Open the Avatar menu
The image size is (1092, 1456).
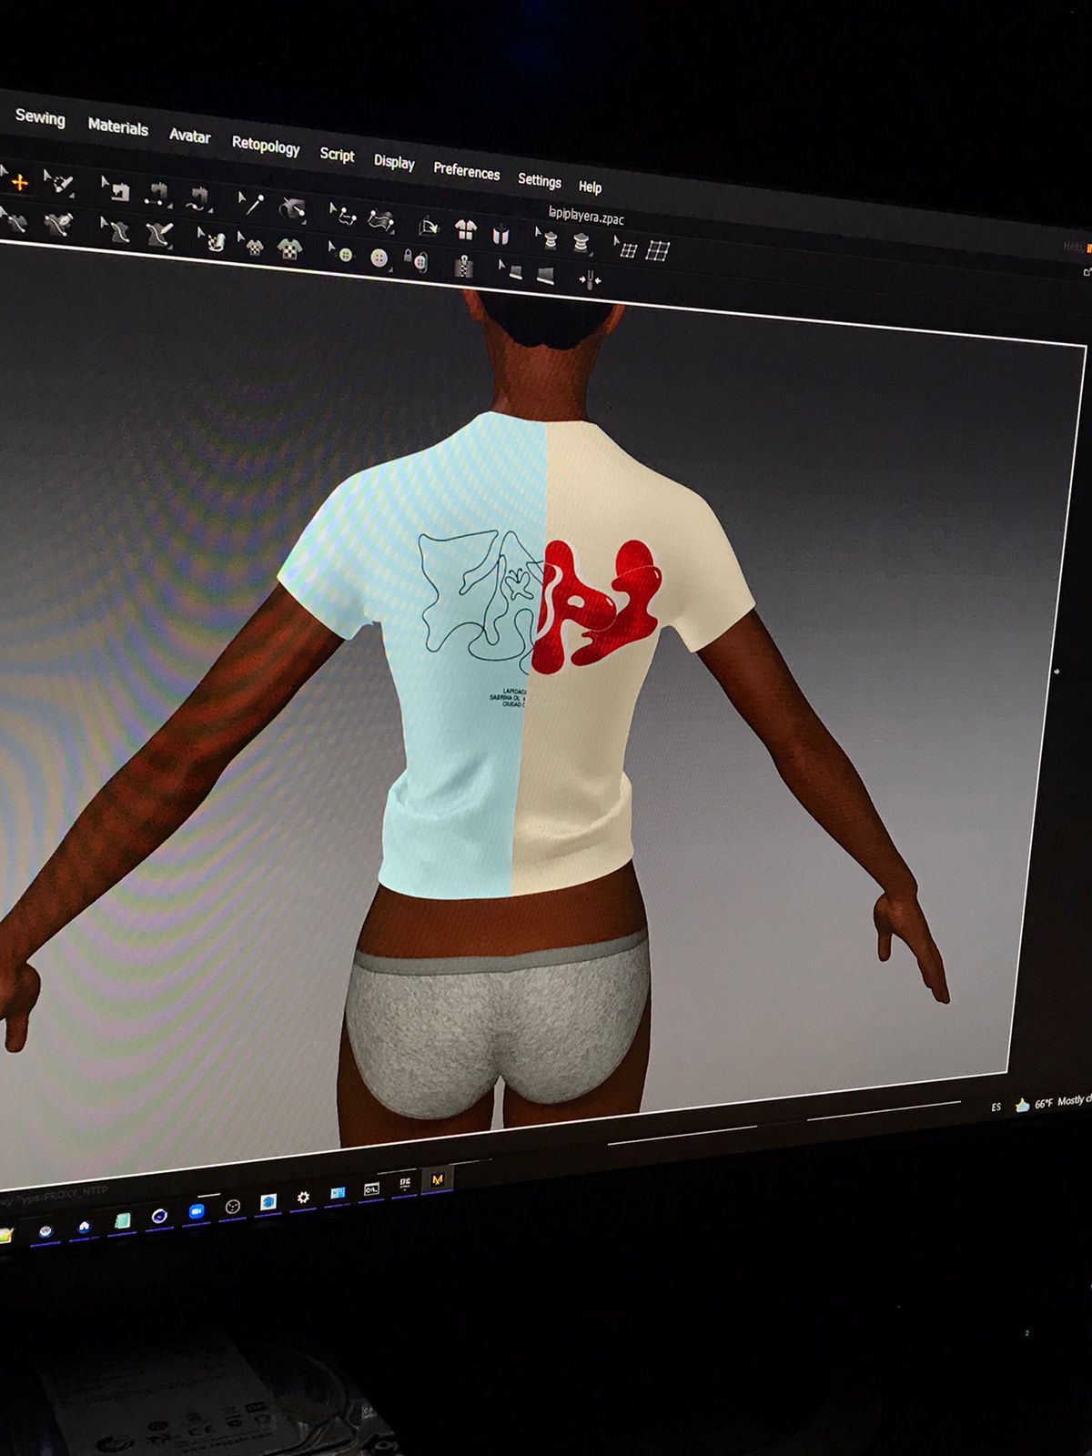pyautogui.click(x=189, y=136)
